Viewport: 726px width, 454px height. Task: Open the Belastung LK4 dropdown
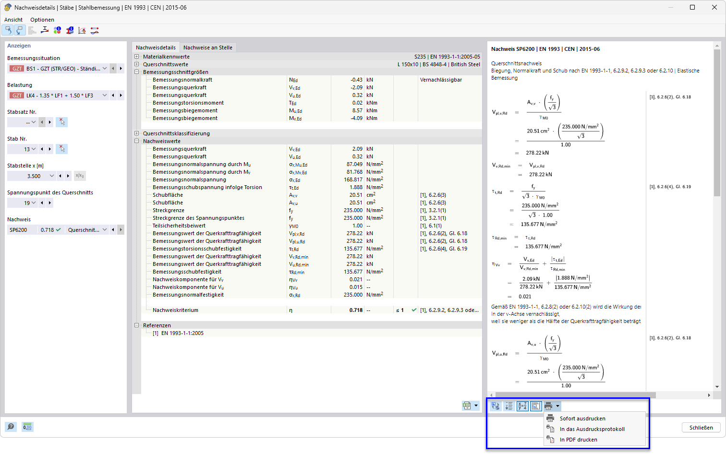105,96
